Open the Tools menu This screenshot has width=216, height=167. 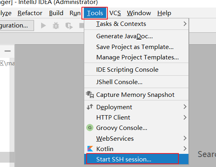point(95,13)
